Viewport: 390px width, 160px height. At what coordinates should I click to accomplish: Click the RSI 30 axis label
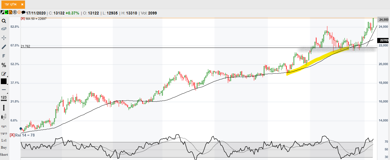pos(386,157)
